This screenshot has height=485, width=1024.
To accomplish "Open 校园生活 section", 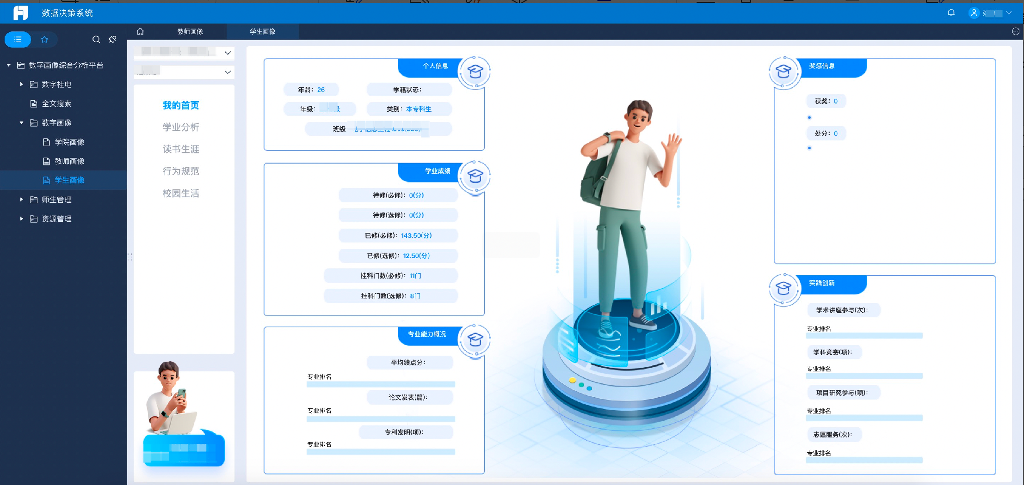I will pos(181,193).
